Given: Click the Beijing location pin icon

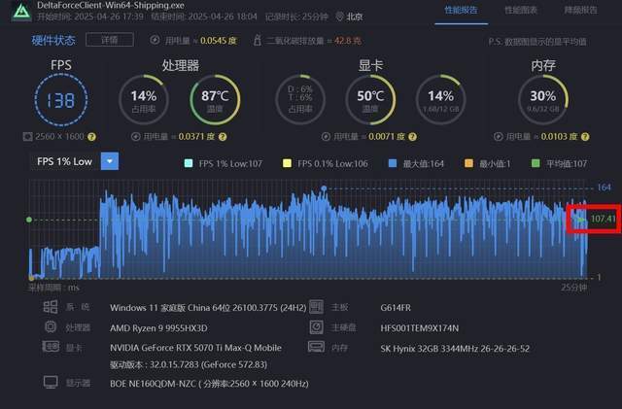Looking at the screenshot, I should [339, 17].
